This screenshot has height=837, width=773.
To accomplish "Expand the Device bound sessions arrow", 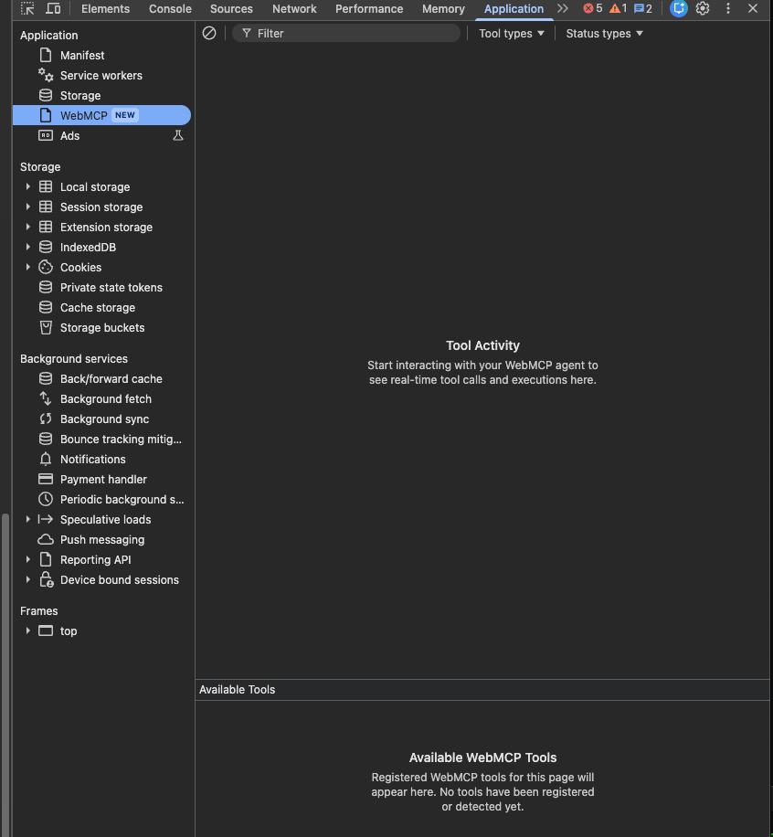I will coord(27,579).
